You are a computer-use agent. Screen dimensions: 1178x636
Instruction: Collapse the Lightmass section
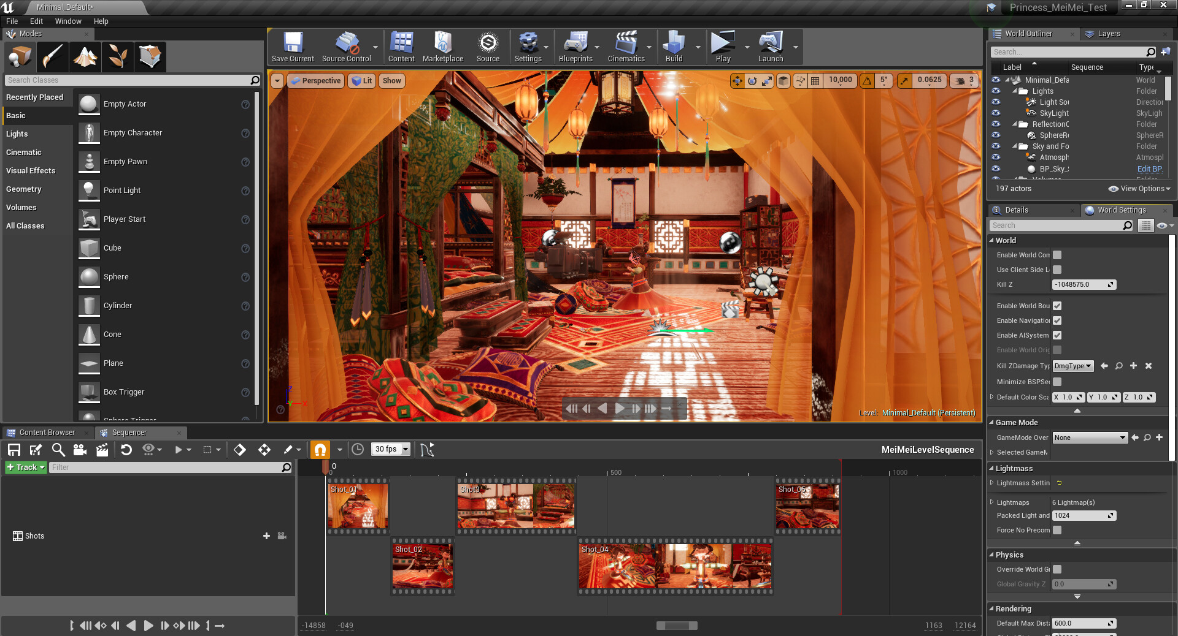(992, 468)
